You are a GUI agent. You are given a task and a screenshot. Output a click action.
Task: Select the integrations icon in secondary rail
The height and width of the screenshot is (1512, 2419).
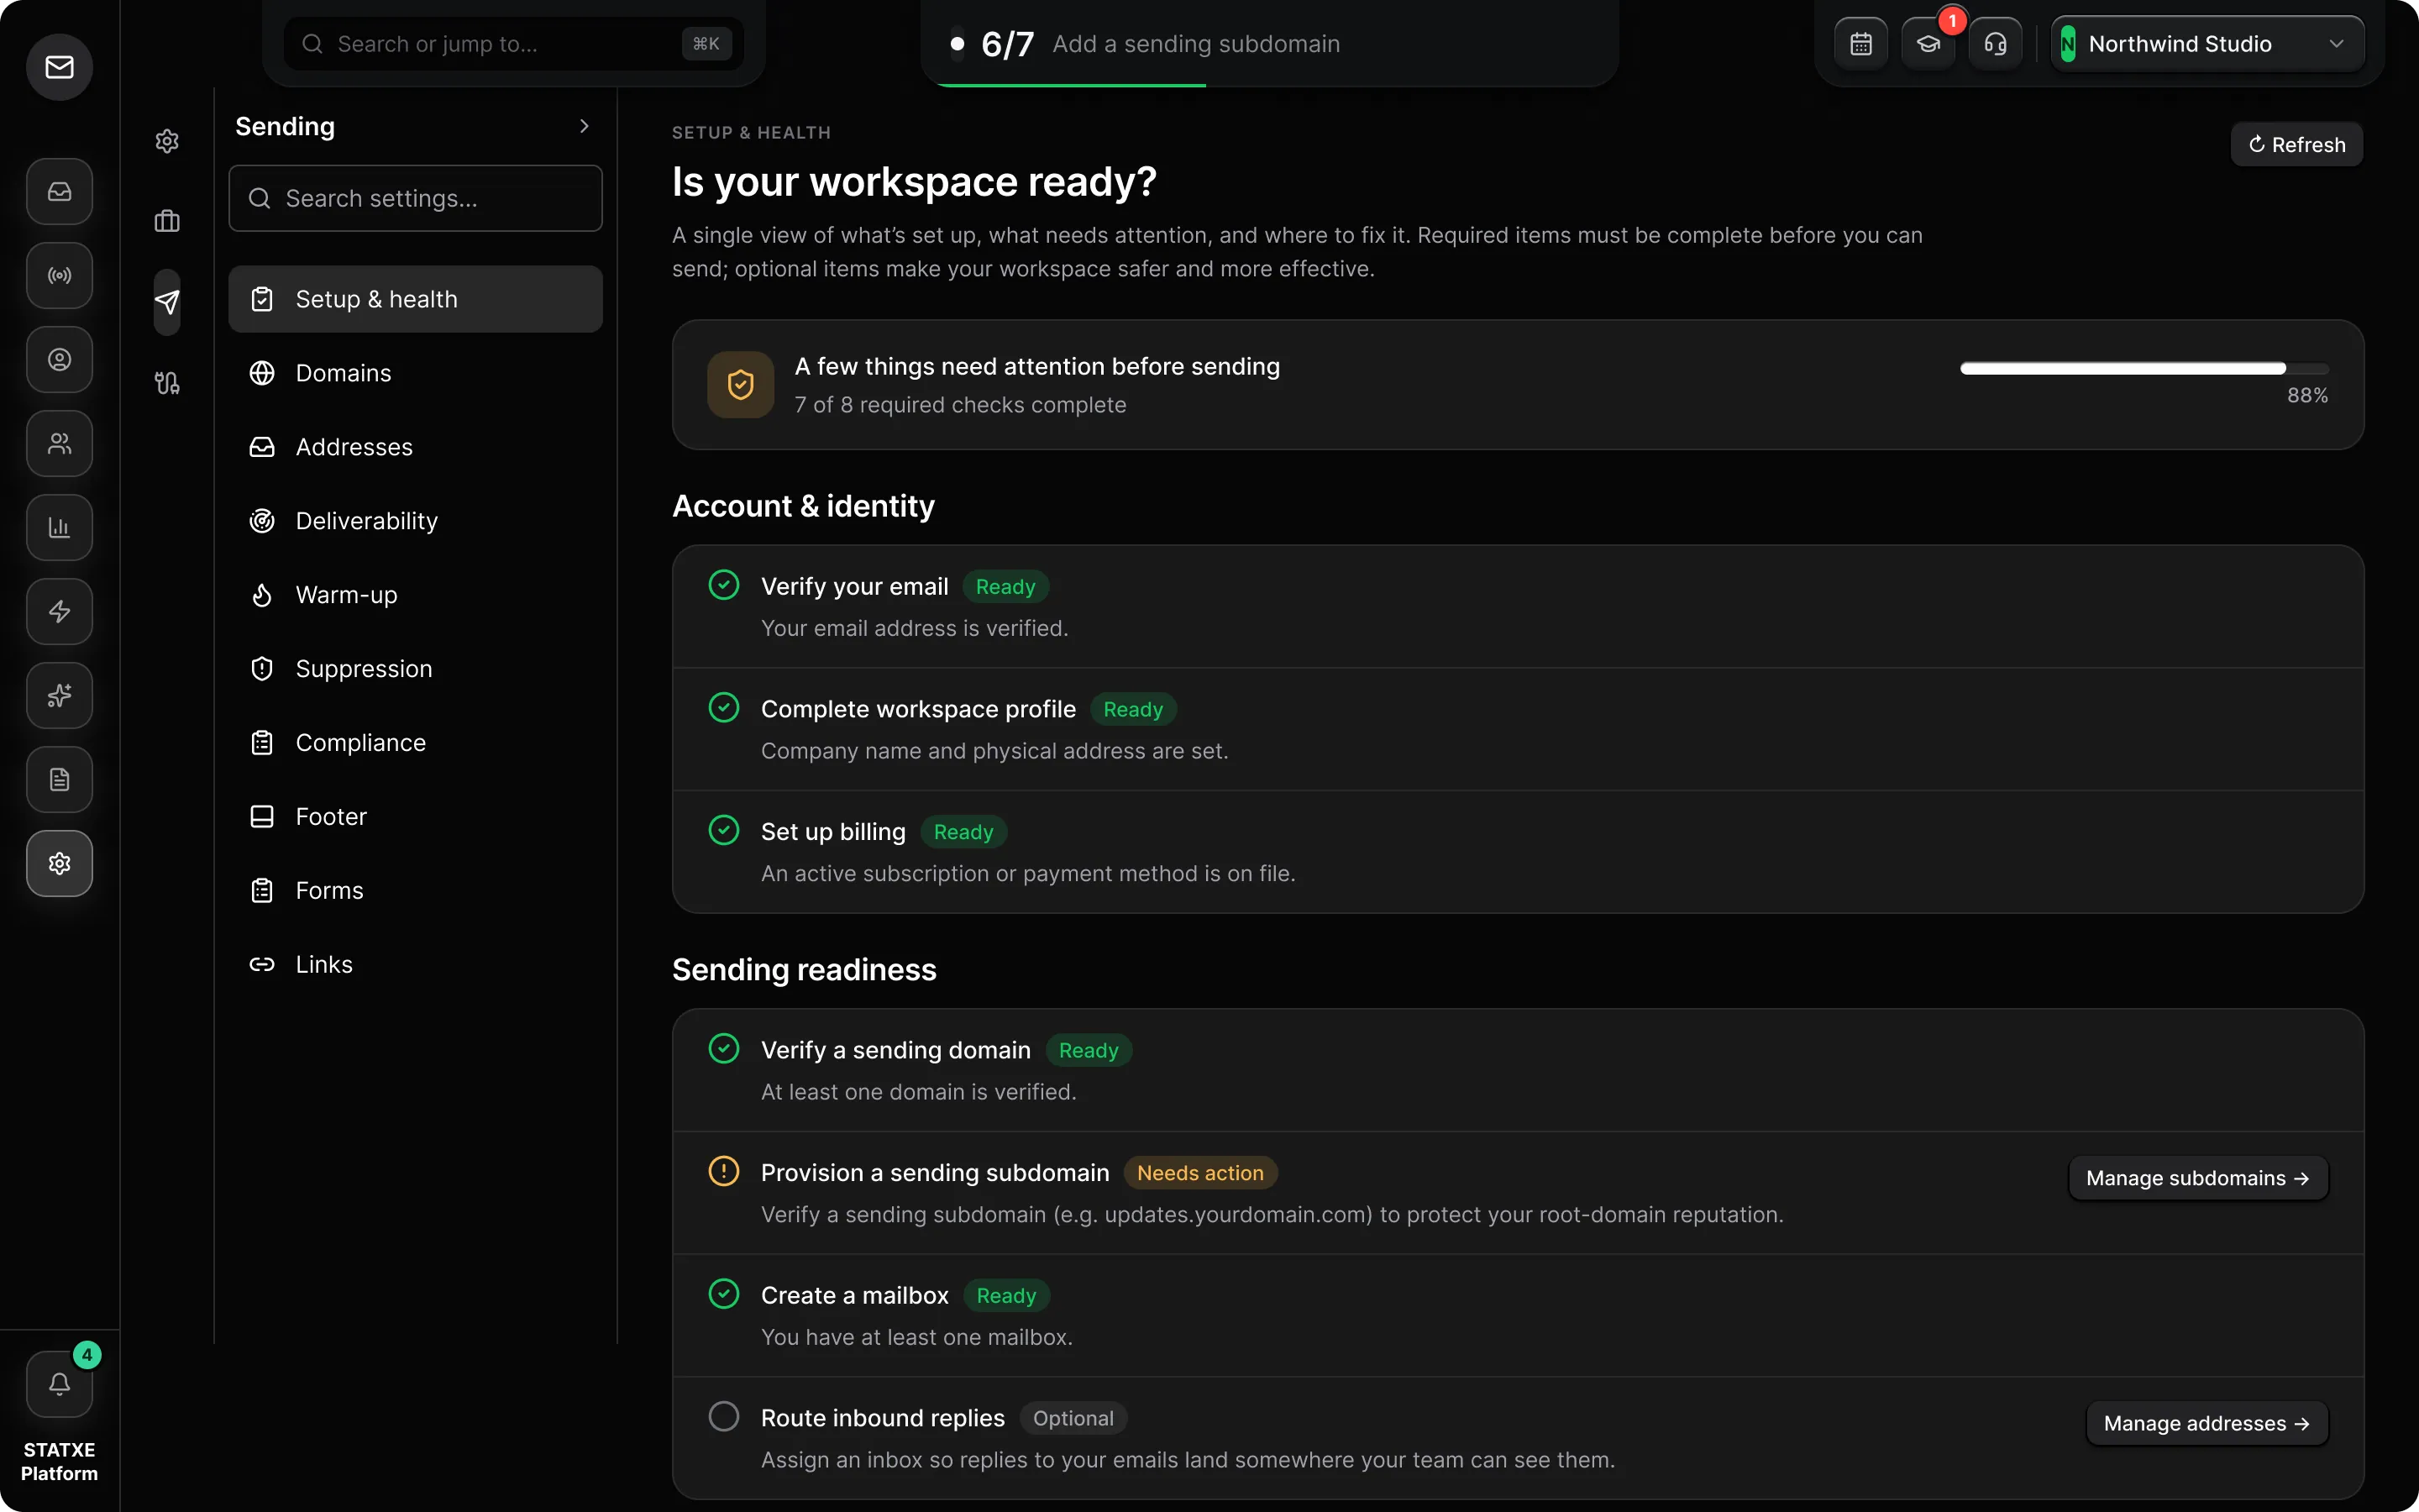pos(167,383)
